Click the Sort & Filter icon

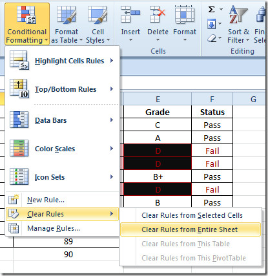238,15
